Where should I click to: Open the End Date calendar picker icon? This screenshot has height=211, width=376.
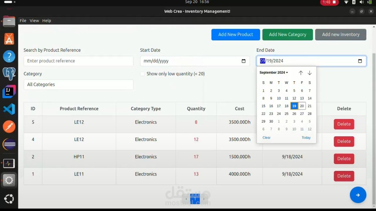[360, 61]
